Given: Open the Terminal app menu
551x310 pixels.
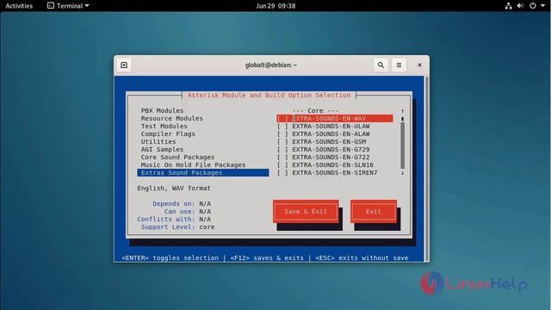Looking at the screenshot, I should 68,6.
